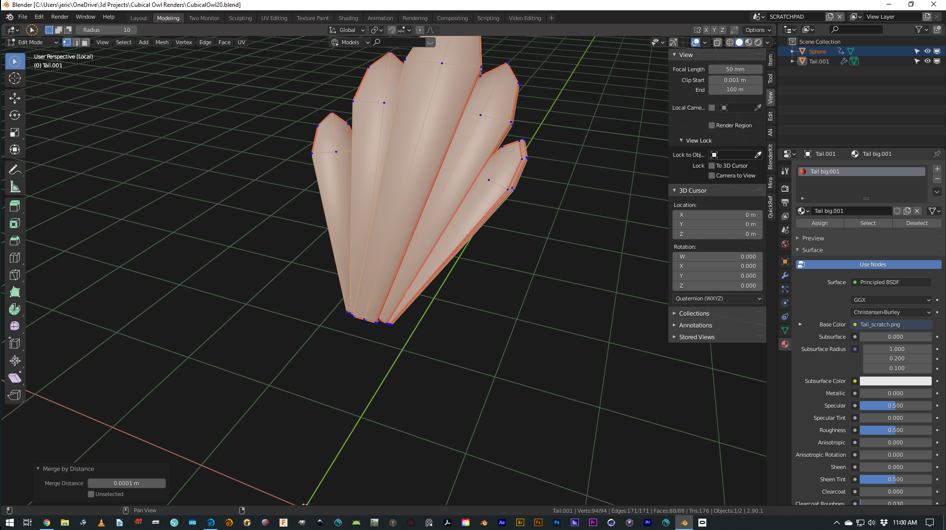Open the Mesh menu
Screen dimensions: 946x530
(162, 42)
